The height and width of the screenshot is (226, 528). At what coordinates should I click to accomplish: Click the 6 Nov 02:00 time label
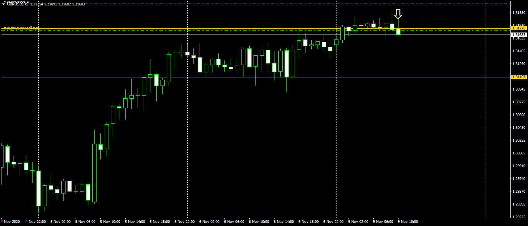[x=209, y=222]
